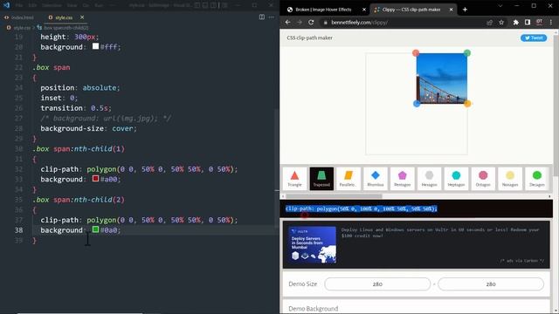Switch to the index.html editor tab
The height and width of the screenshot is (314, 559).
pyautogui.click(x=19, y=17)
